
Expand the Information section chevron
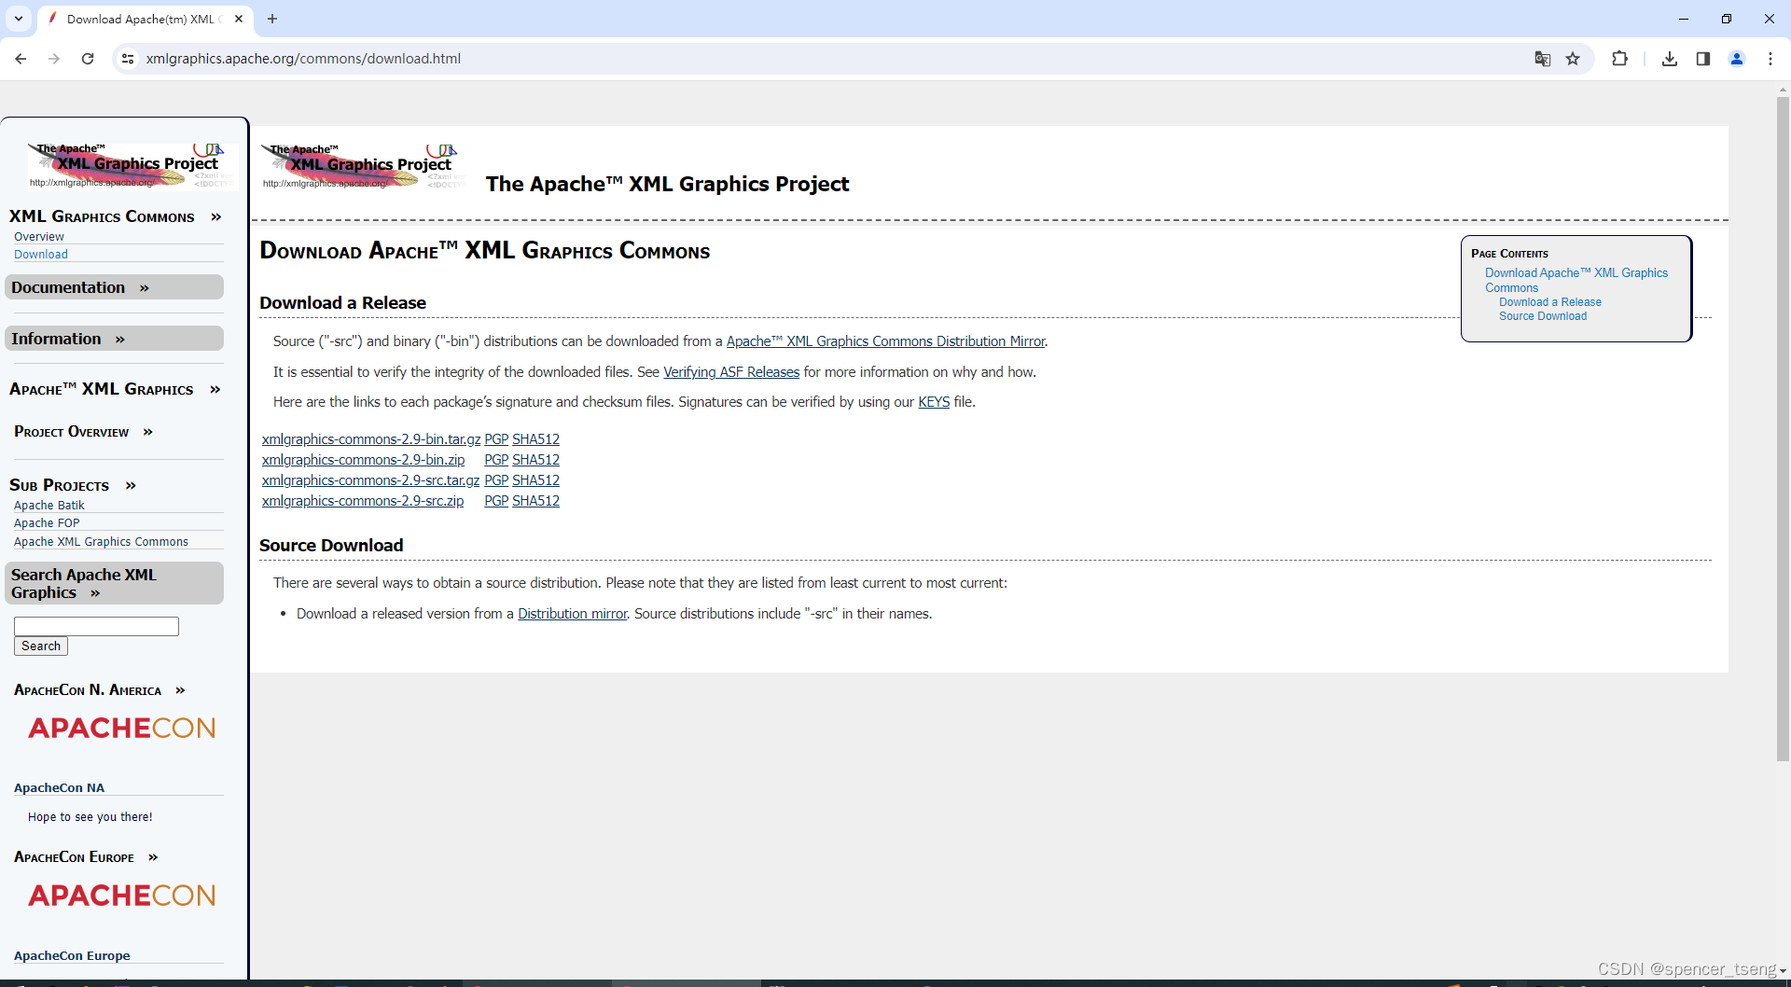coord(119,339)
